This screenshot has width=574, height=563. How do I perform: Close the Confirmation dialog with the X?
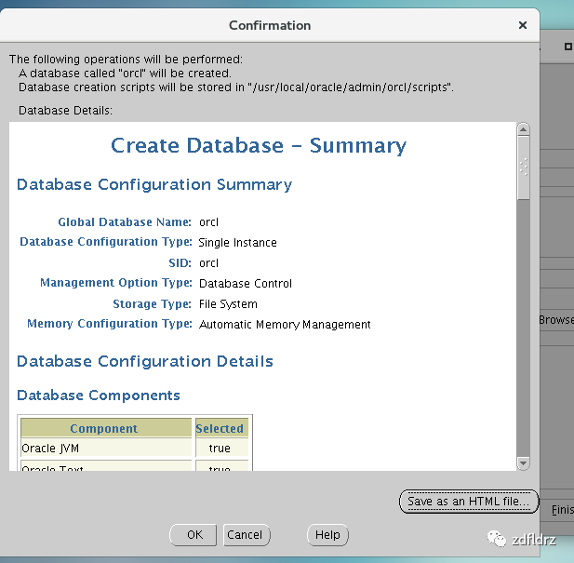[x=523, y=25]
